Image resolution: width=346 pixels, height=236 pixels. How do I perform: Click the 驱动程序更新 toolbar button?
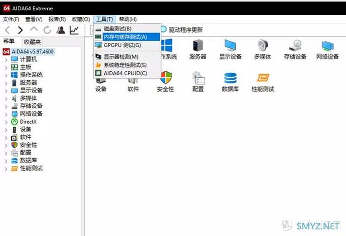click(x=182, y=29)
